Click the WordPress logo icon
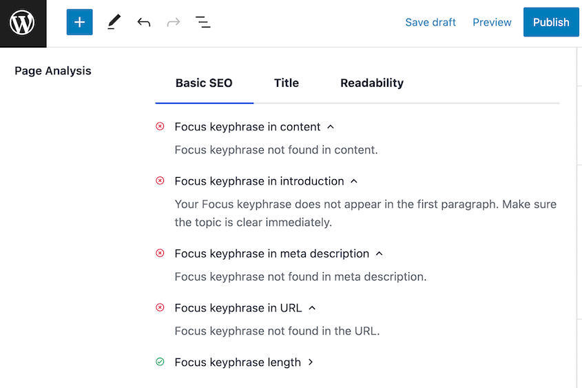This screenshot has height=388, width=582. click(x=22, y=23)
